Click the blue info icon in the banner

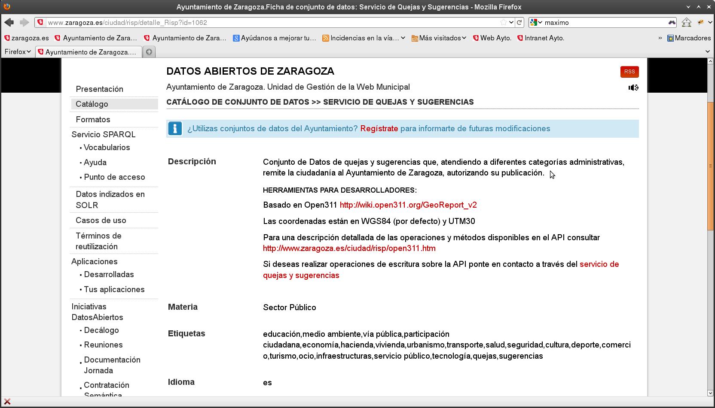pyautogui.click(x=175, y=129)
